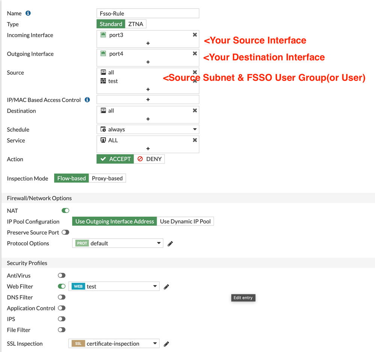
Task: Remove ALL entry from Service field
Action: [x=195, y=140]
